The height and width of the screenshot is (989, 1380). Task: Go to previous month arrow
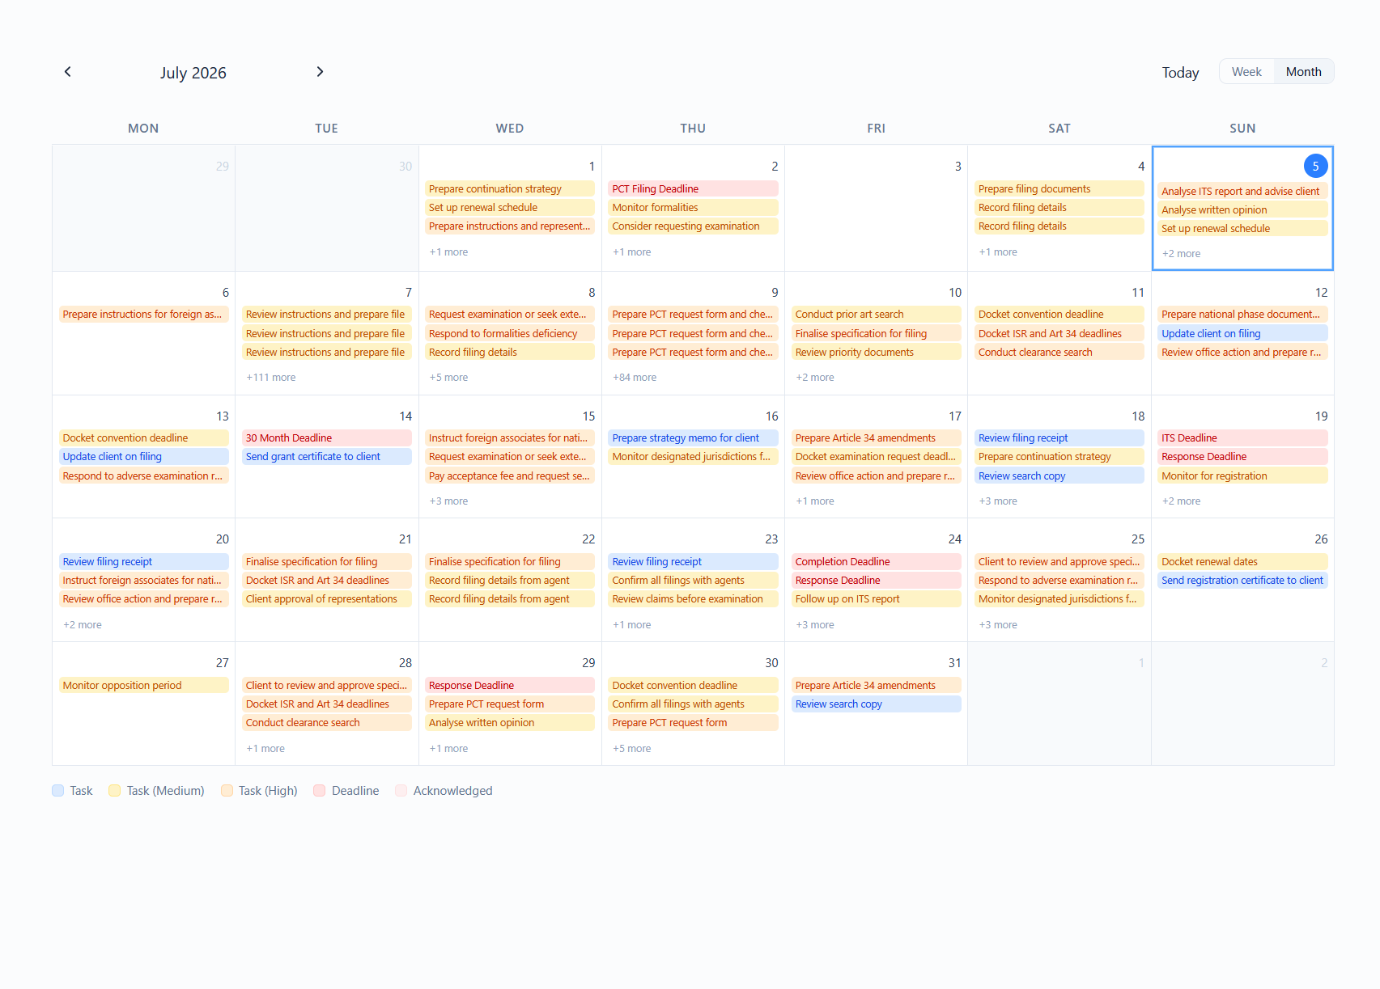click(68, 72)
